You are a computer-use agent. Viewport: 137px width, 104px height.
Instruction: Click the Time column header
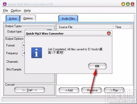click(122, 27)
